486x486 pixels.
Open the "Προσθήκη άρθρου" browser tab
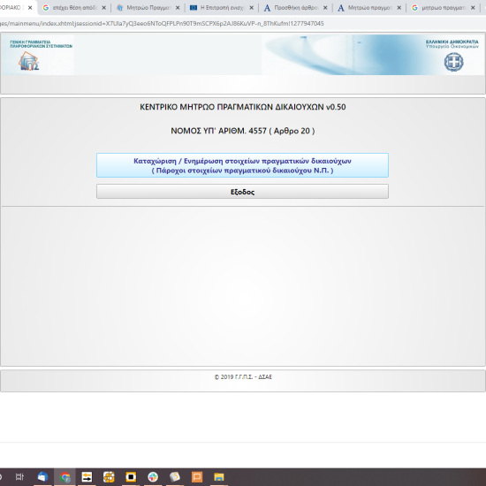point(296,8)
